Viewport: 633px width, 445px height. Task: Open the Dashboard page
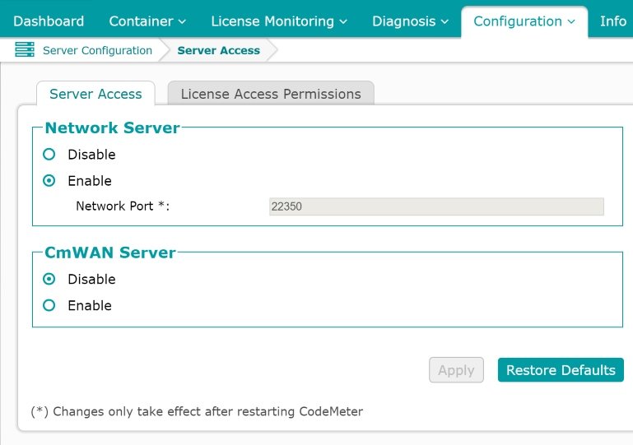point(49,21)
